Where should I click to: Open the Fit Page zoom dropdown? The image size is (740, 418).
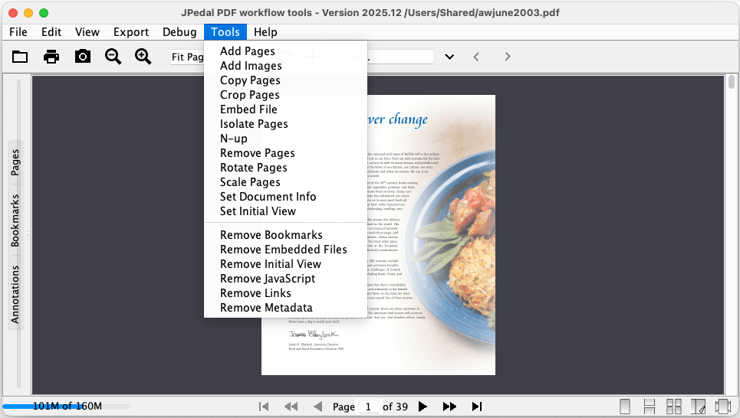(187, 57)
